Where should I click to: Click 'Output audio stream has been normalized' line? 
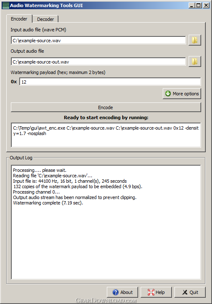pyautogui.click(x=75, y=197)
